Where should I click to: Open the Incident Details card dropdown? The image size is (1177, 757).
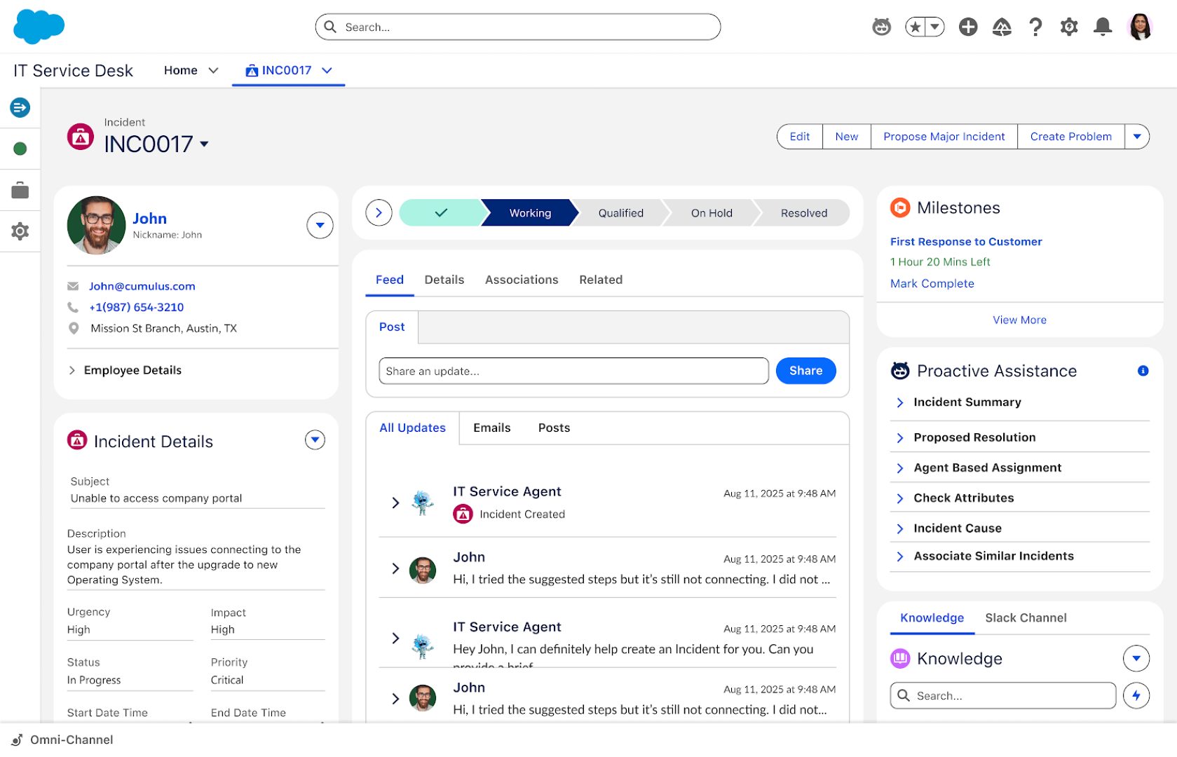tap(315, 440)
